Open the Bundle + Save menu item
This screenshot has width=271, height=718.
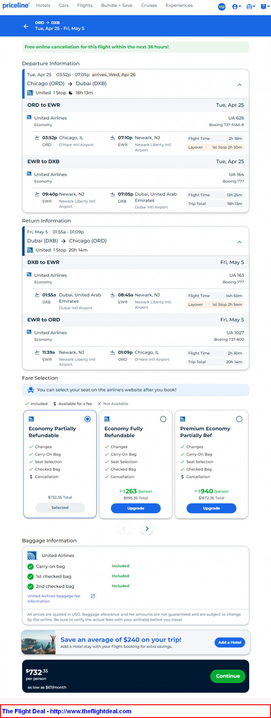pyautogui.click(x=116, y=6)
